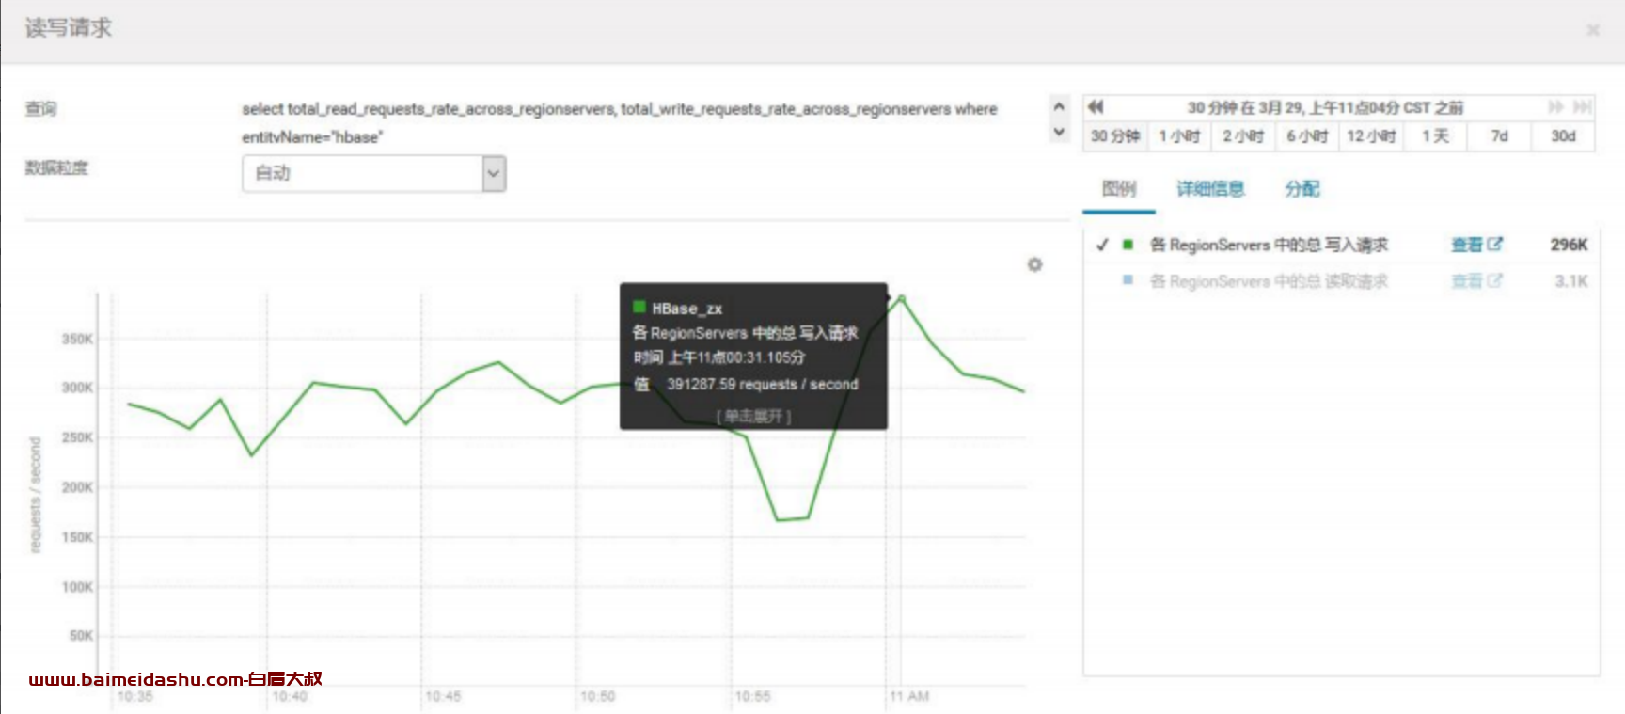Select the 1 小时 time range
The width and height of the screenshot is (1625, 714).
coord(1179,136)
